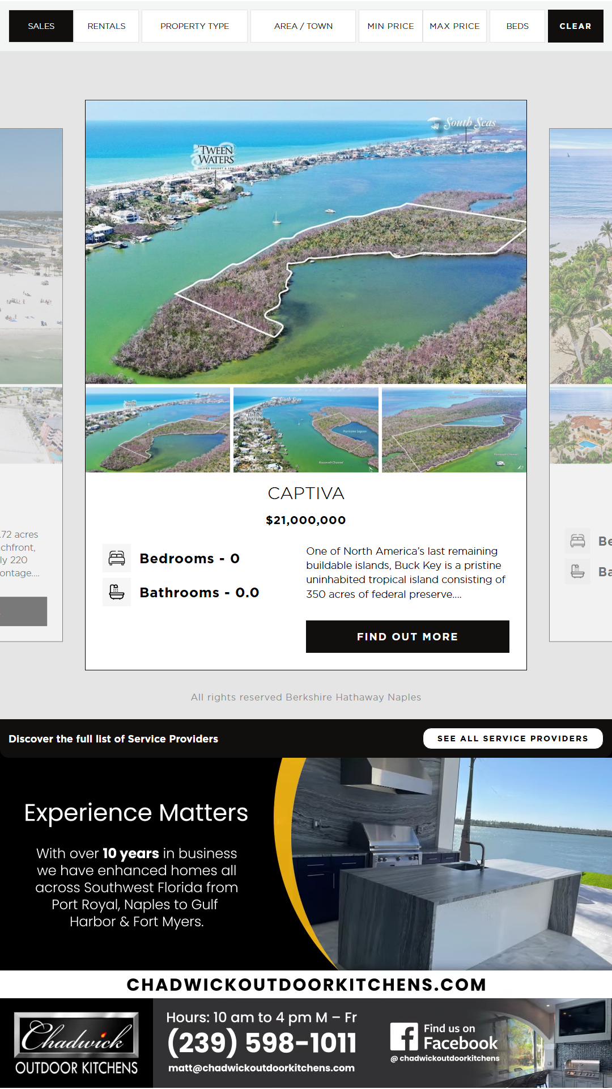Click the bathtub icon on right card

click(x=577, y=571)
